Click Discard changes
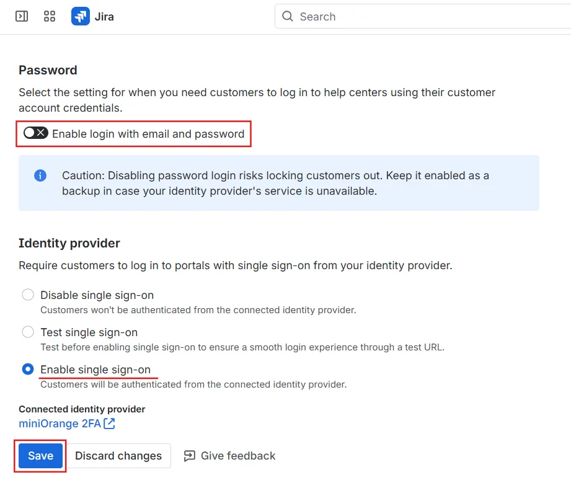571x498 pixels. coord(118,456)
